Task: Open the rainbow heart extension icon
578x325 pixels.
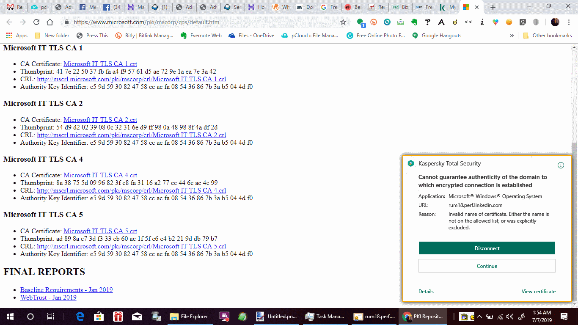Action: pyautogui.click(x=495, y=22)
